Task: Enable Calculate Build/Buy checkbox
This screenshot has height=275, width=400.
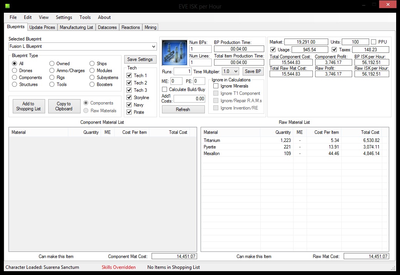Action: coord(165,89)
